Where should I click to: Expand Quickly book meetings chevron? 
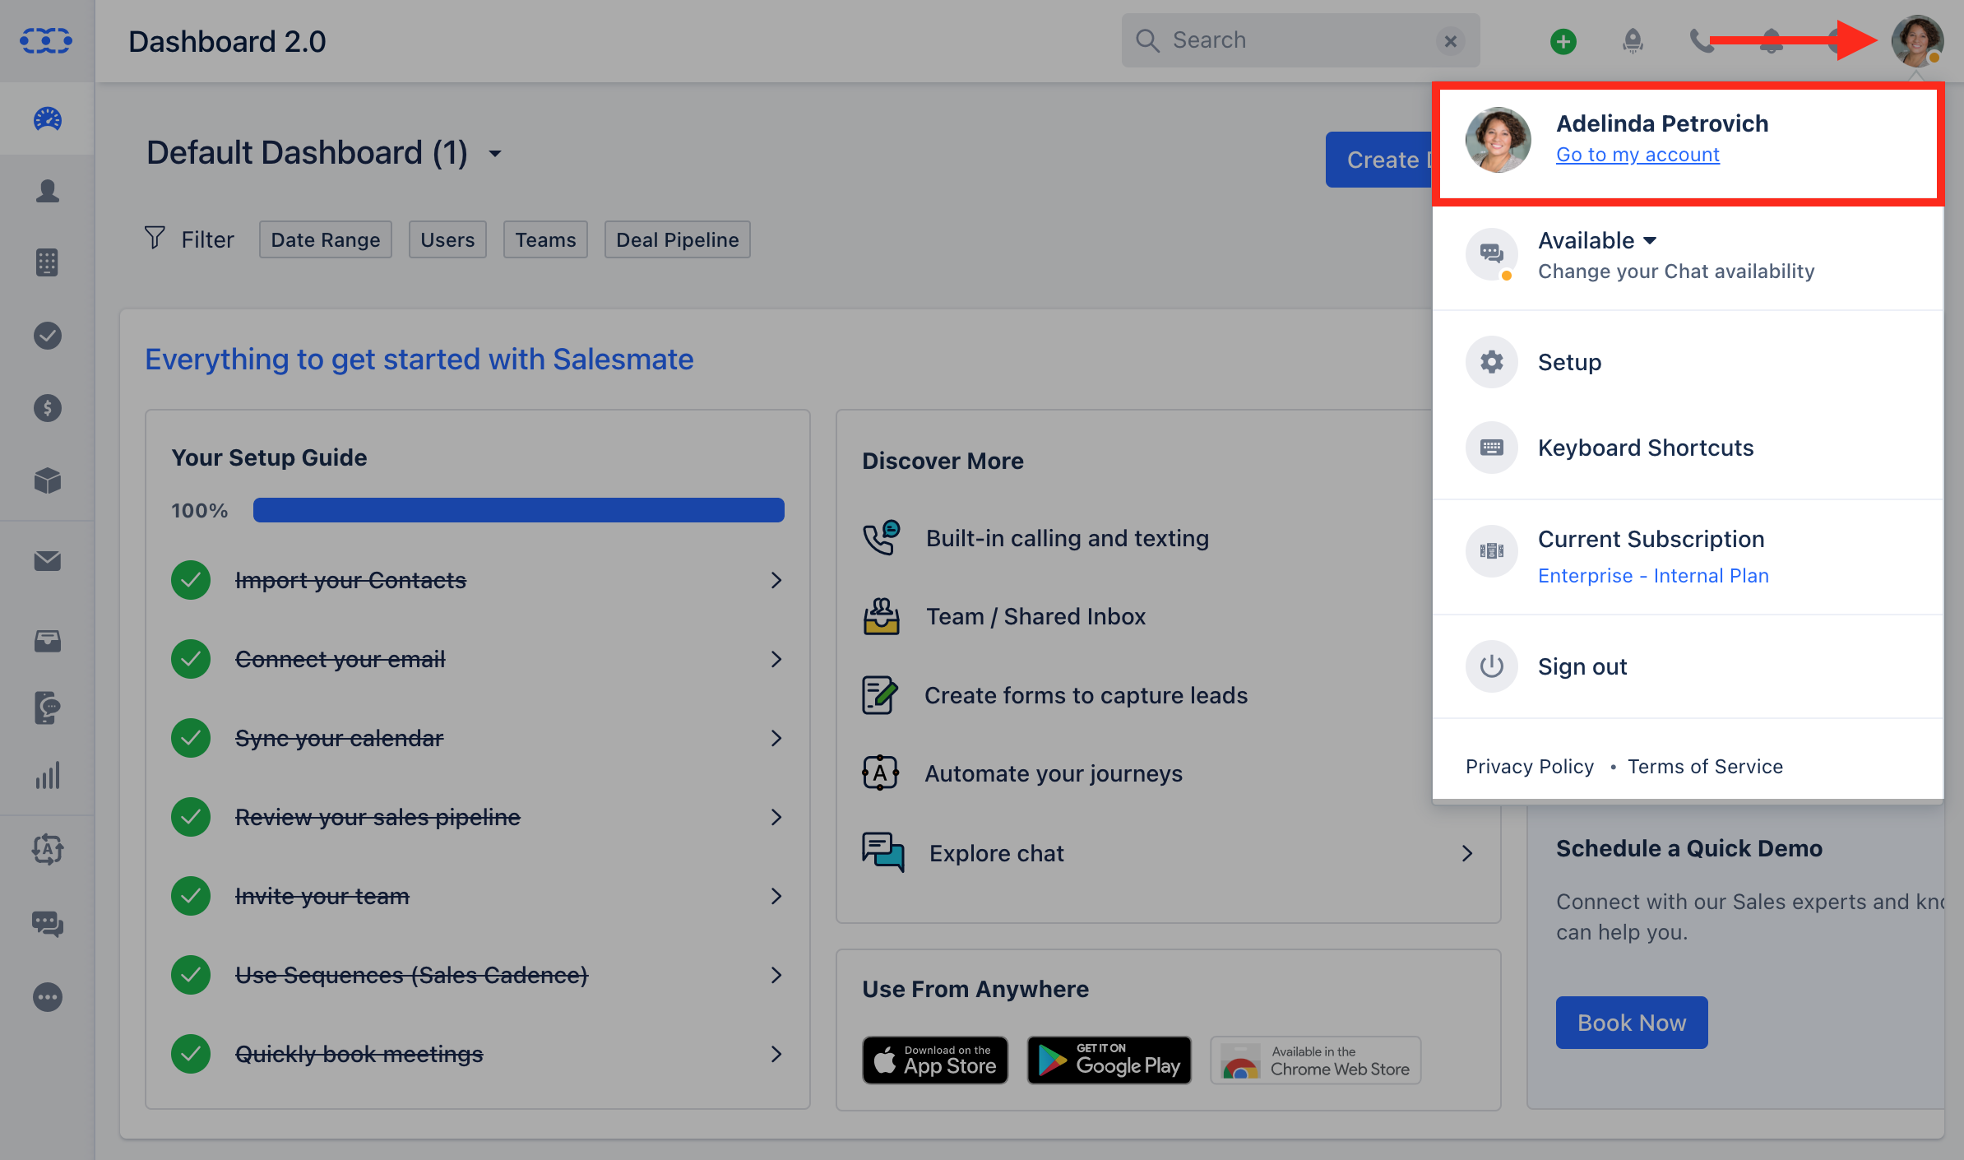(x=776, y=1054)
